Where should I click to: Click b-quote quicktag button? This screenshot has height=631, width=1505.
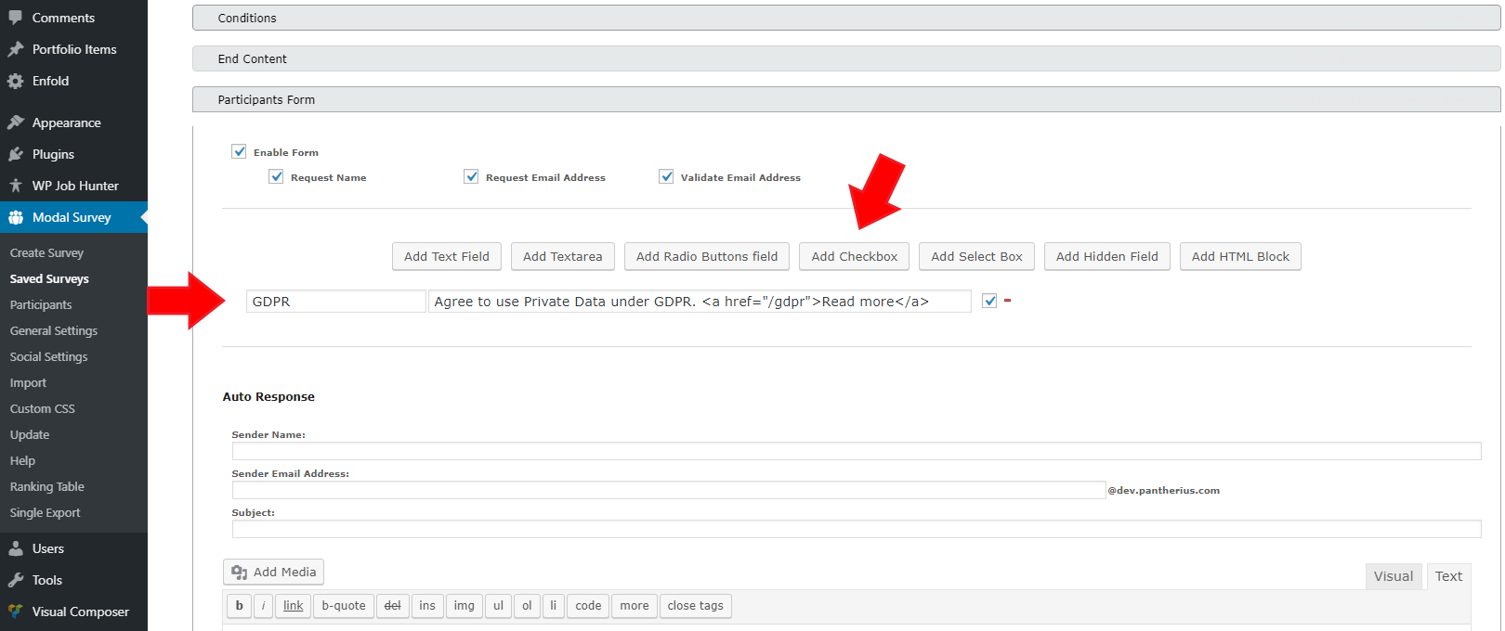click(x=344, y=606)
